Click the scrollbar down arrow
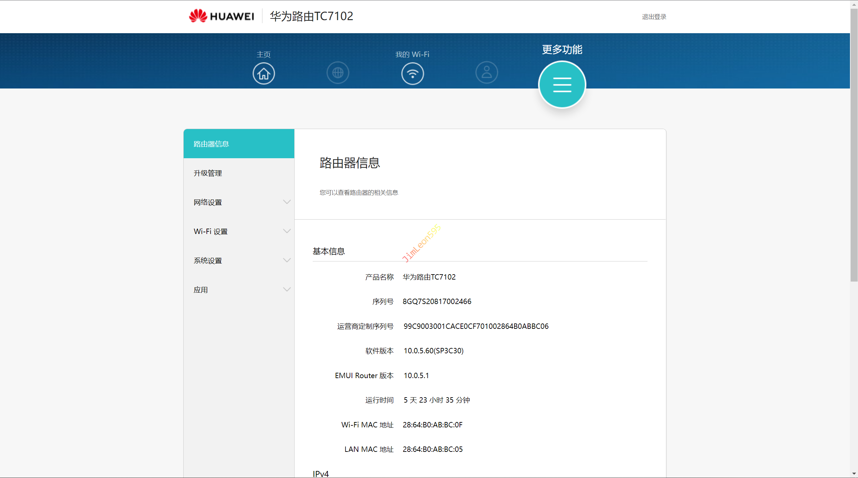The image size is (858, 478). [854, 474]
